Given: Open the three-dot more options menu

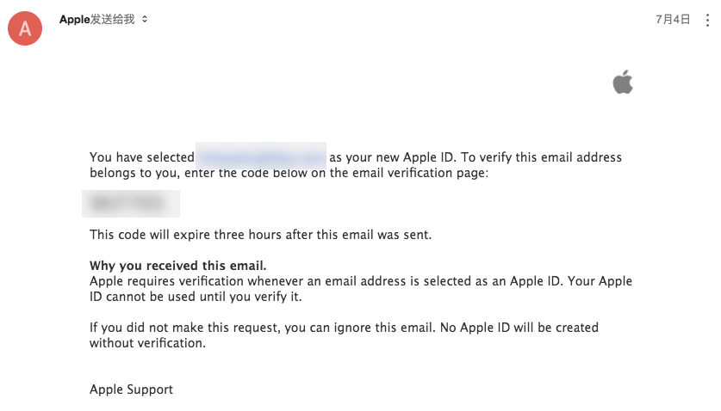Looking at the screenshot, I should coord(707,19).
